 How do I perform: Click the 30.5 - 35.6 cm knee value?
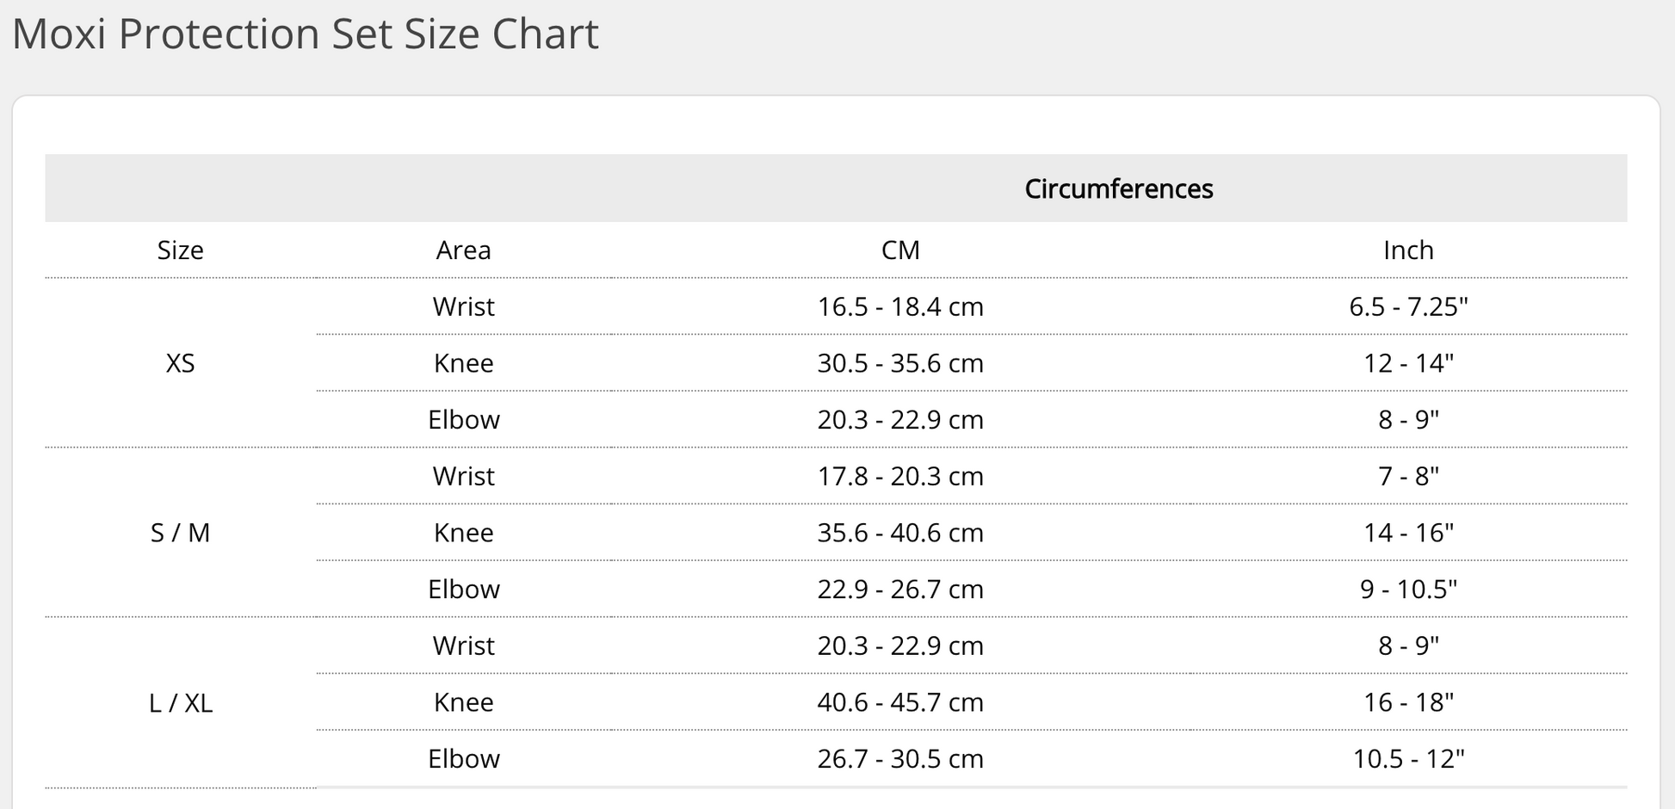(900, 363)
